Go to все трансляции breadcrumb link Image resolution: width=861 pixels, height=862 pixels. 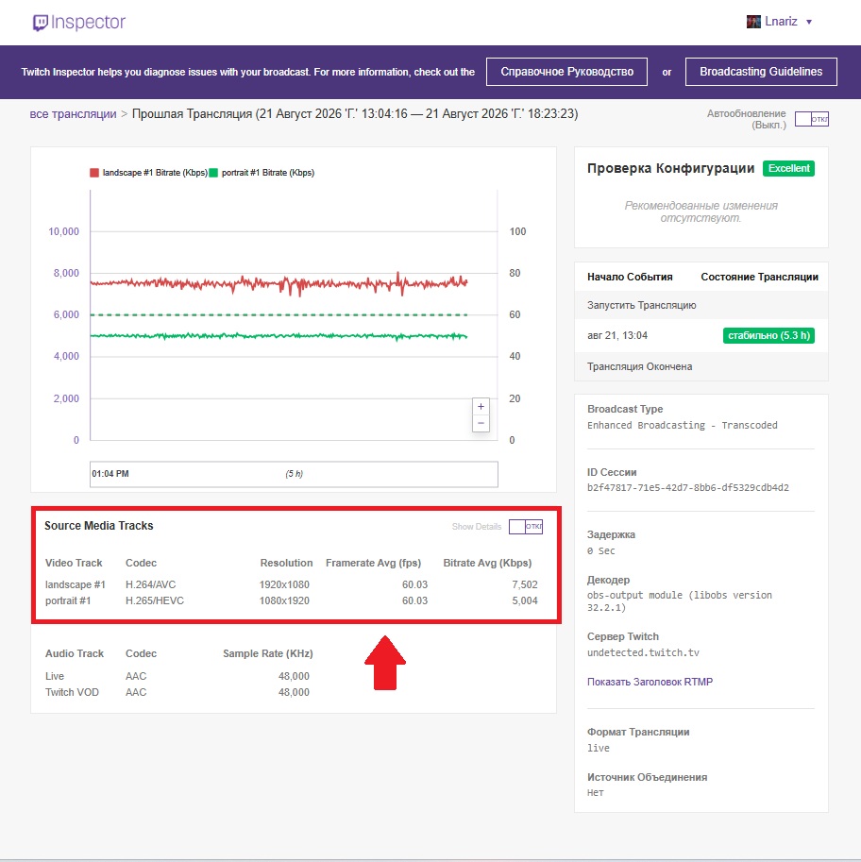[x=73, y=114]
